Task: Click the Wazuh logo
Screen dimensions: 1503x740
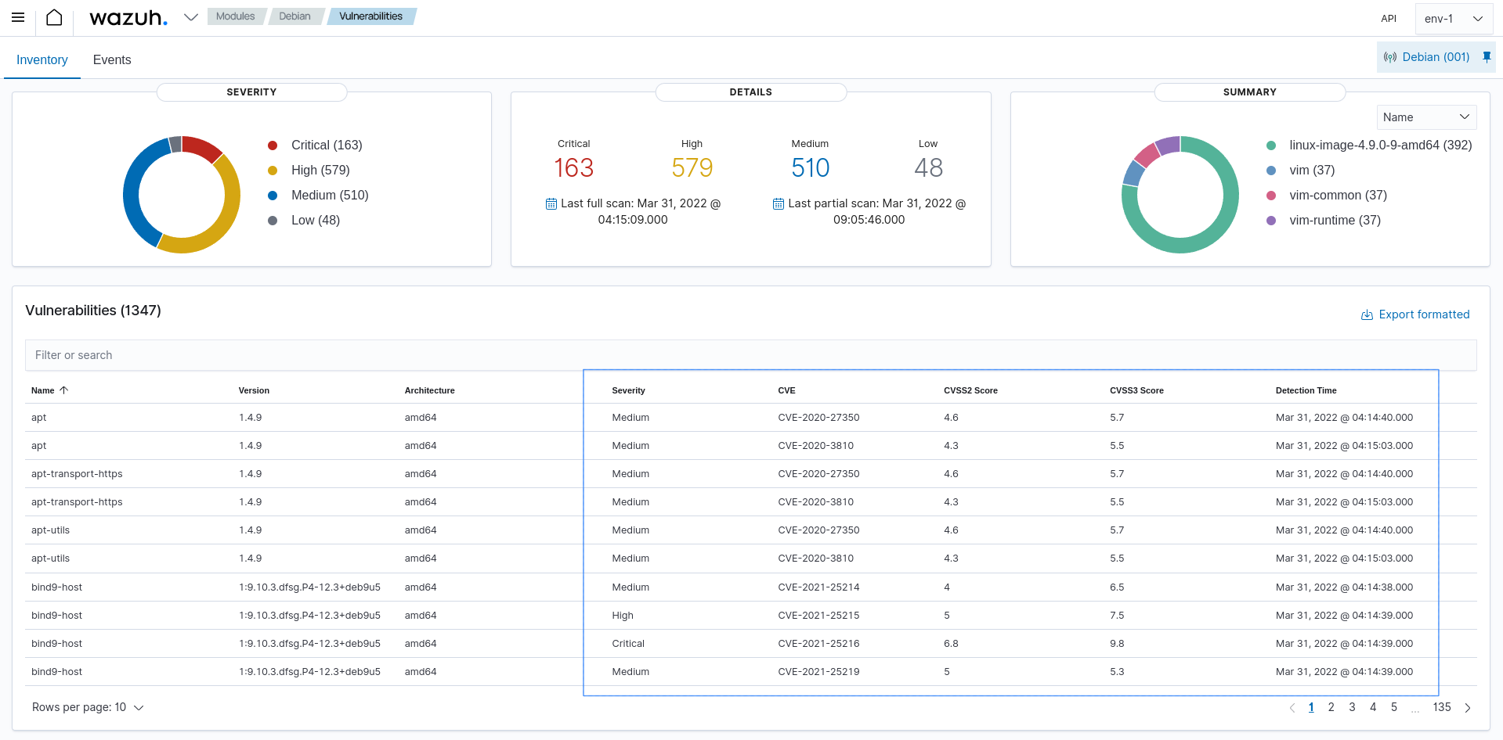Action: 128,16
